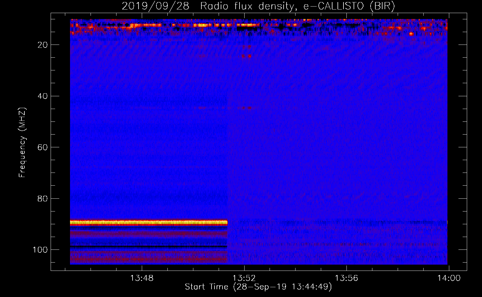Click the plot title '2019/09/28 Radio flux density'

pyautogui.click(x=258, y=6)
